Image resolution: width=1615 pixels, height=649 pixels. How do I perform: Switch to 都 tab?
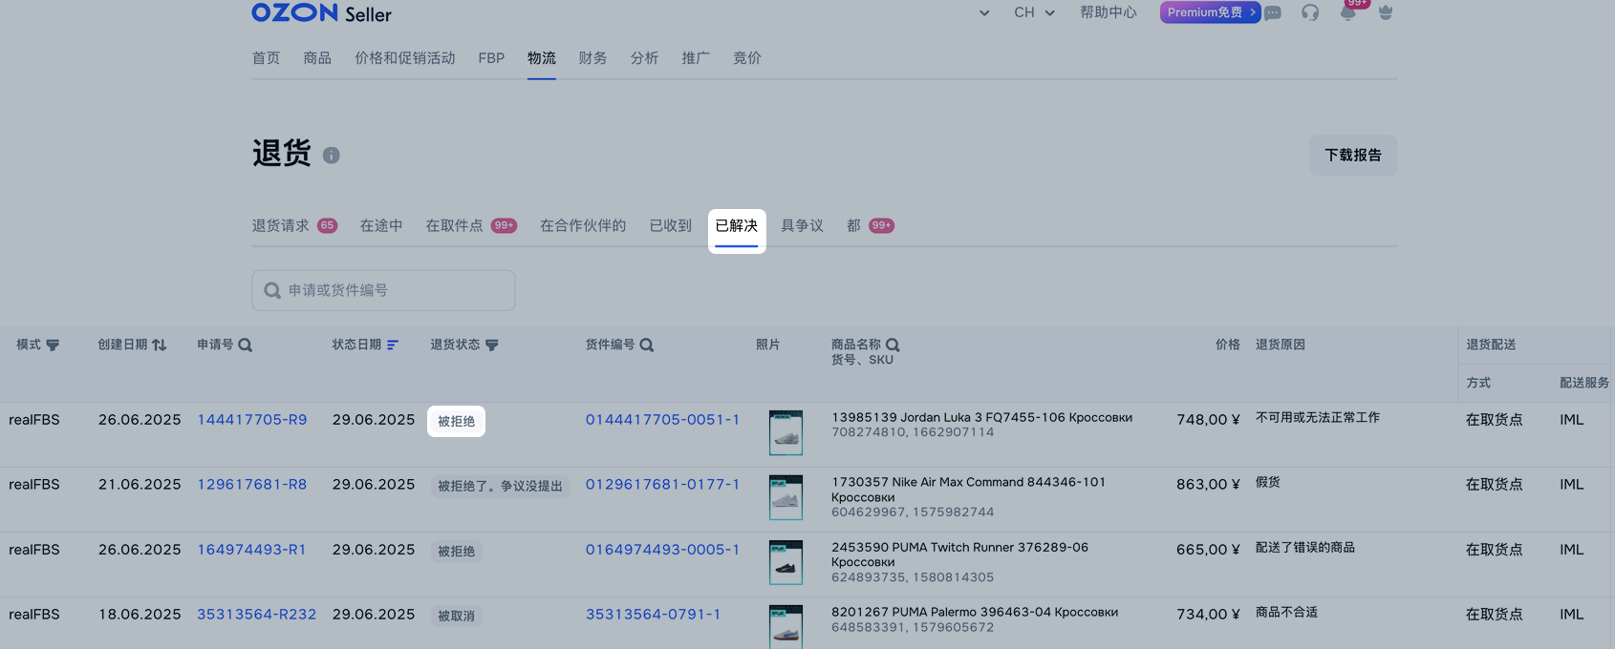(870, 226)
